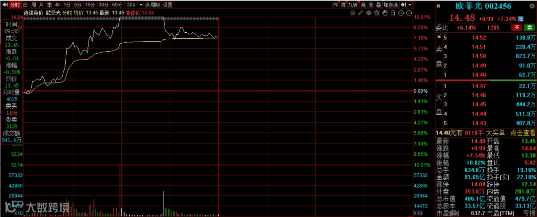Click sell level 1 price 14.48
537x217 pixels.
coord(479,74)
